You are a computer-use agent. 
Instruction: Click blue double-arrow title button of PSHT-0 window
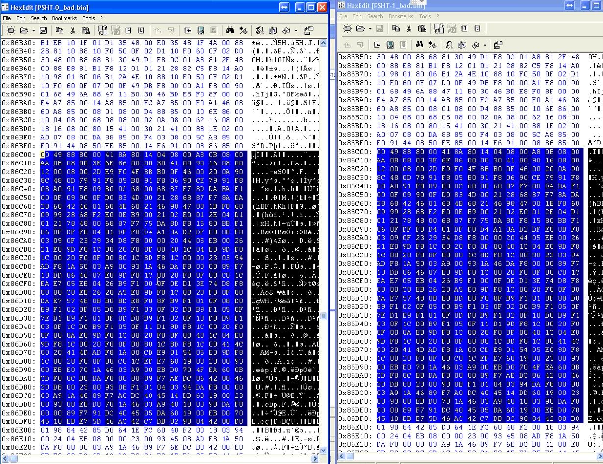[284, 7]
